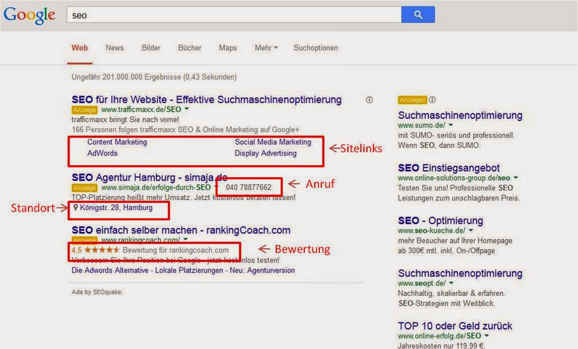Open the AdWords sitelink
This screenshot has height=349, width=578.
coord(102,153)
